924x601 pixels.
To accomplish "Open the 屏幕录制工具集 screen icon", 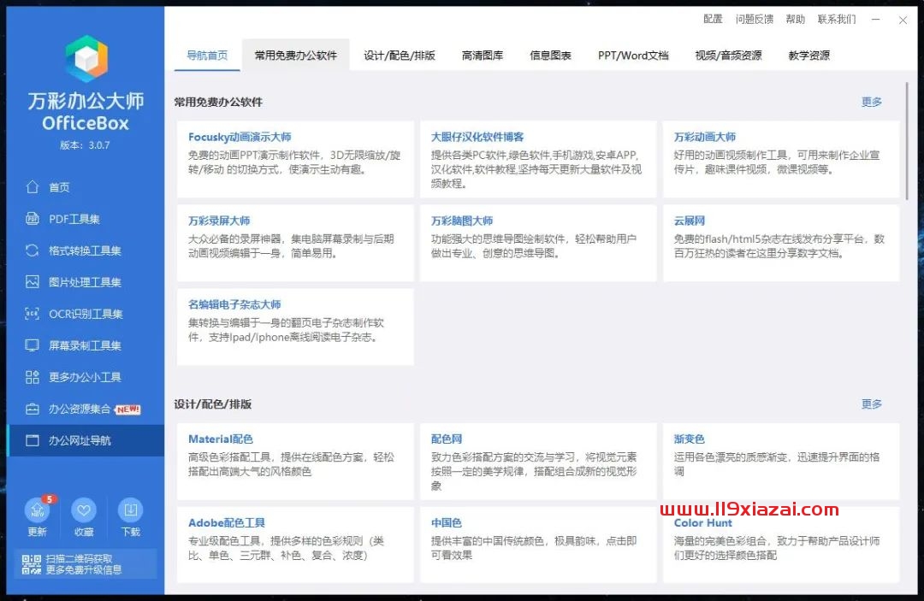I will point(33,345).
